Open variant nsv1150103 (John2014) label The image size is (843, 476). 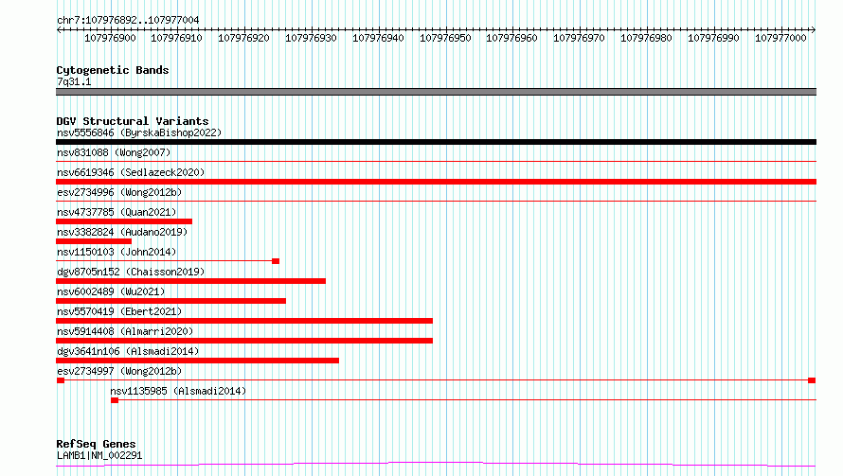pos(117,252)
